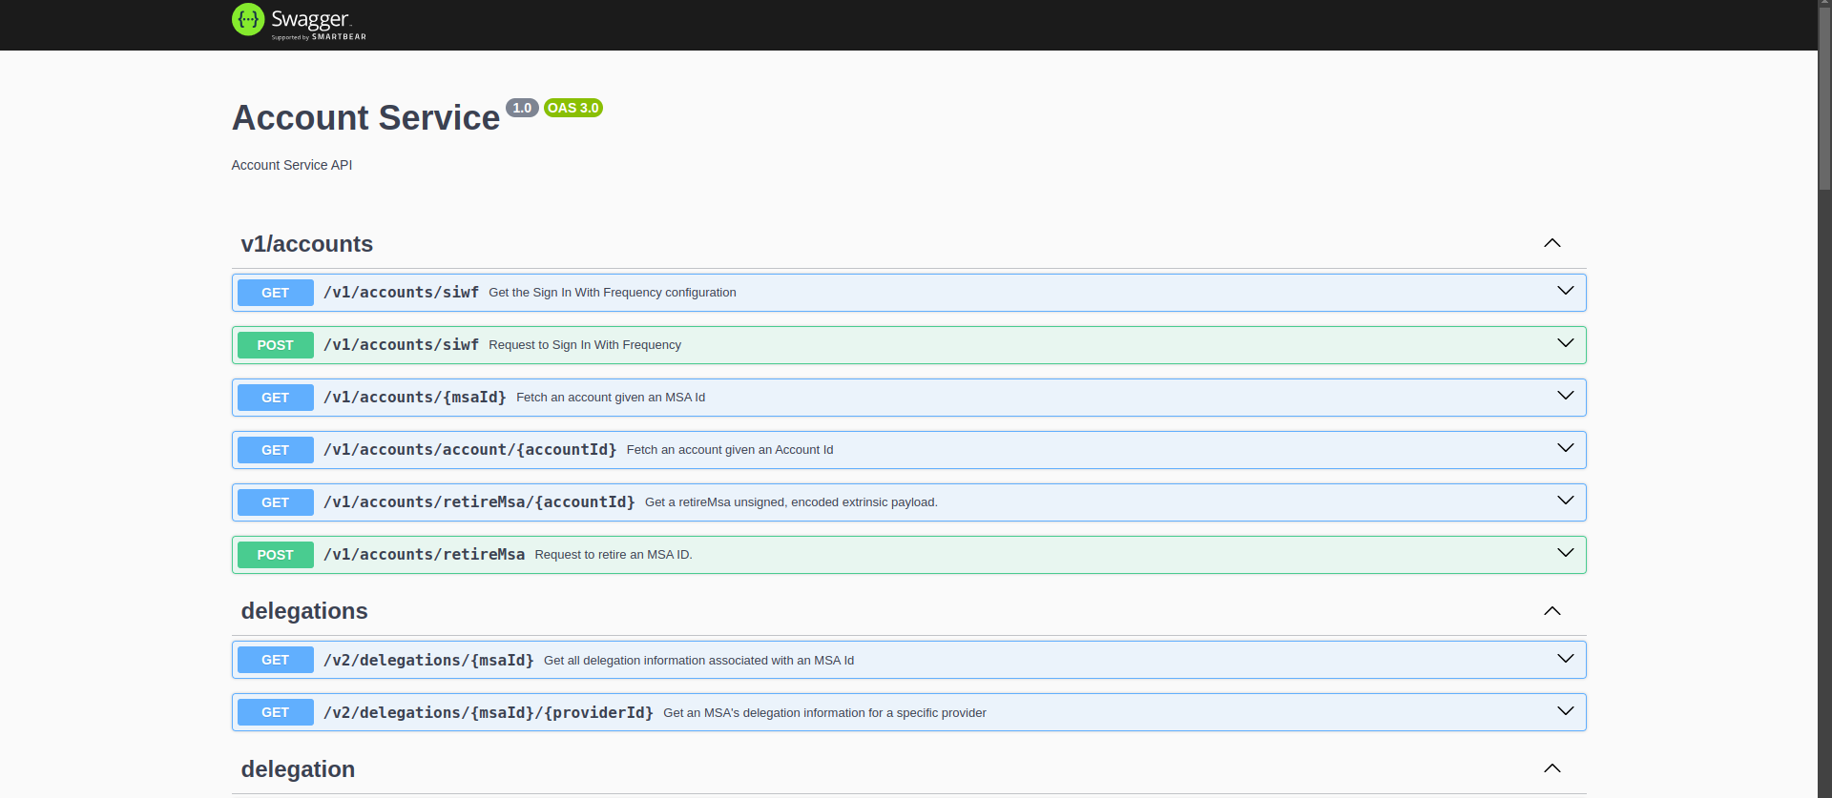Expand GET retireMsa/{accountId} operation arrow

[1566, 501]
